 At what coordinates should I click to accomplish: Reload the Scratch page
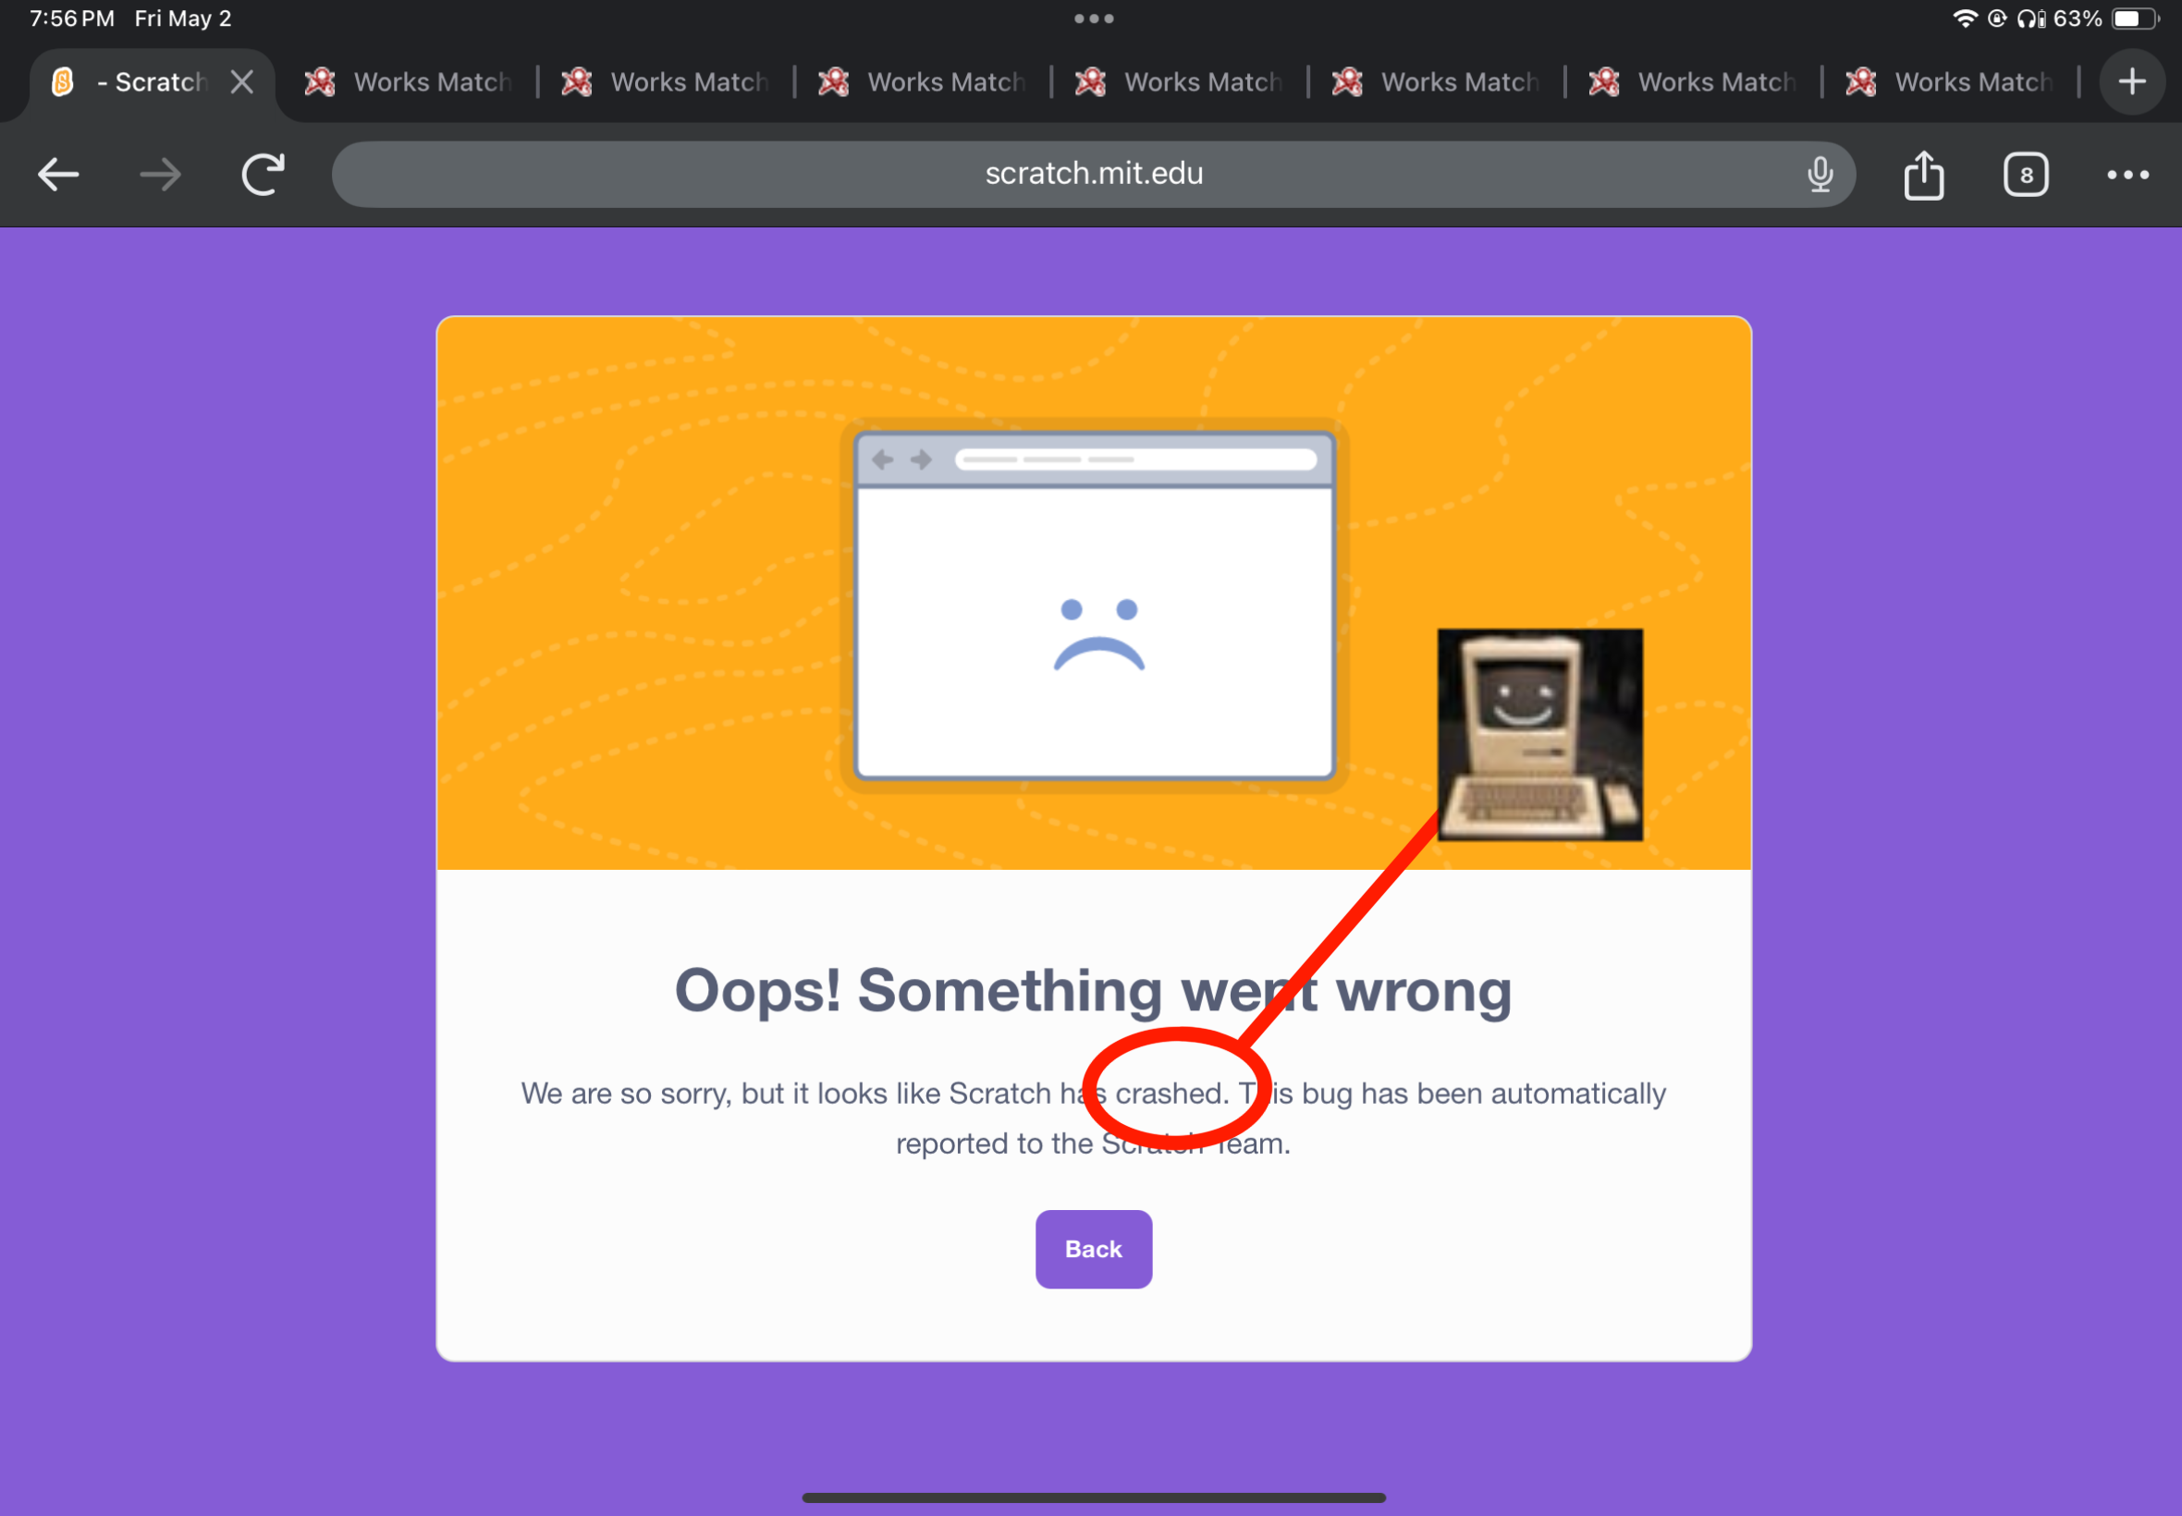264,175
